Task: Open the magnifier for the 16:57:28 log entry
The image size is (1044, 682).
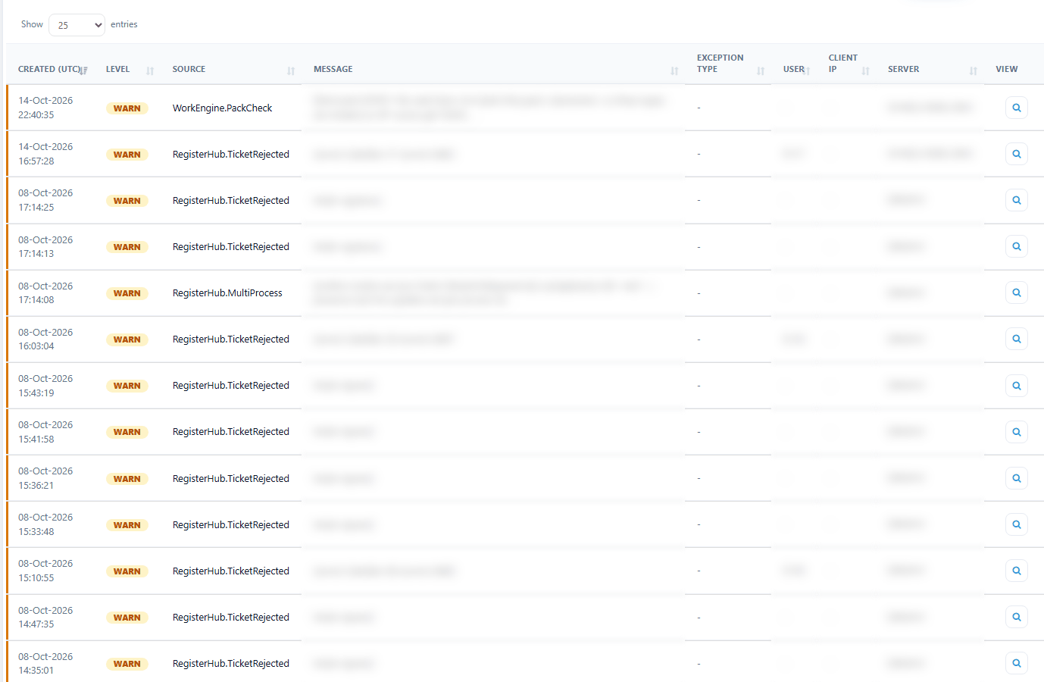Action: (1016, 154)
